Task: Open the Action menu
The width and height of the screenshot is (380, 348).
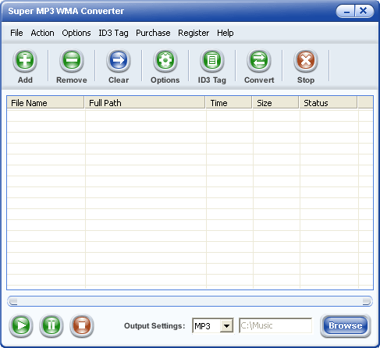Action: [x=42, y=33]
